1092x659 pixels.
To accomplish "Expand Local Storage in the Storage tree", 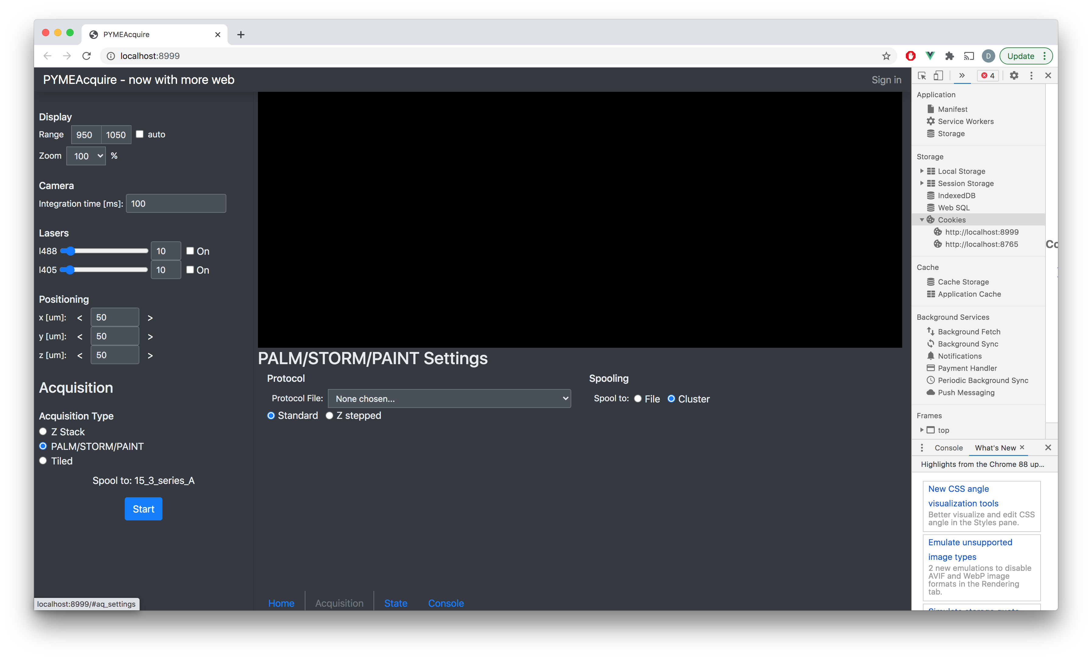I will 922,171.
